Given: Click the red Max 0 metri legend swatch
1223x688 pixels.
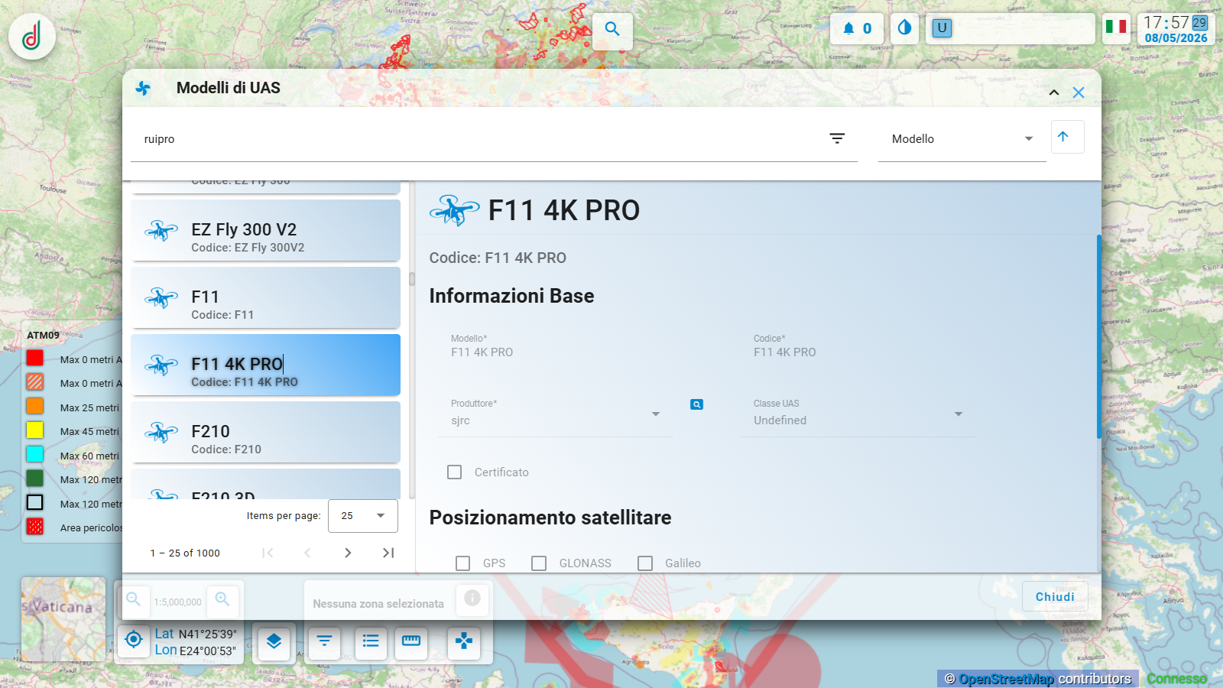Looking at the screenshot, I should pos(35,359).
